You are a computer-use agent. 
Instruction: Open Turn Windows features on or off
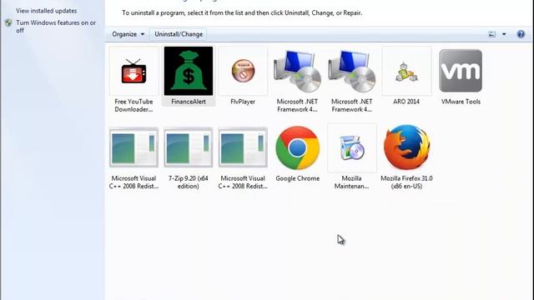tap(56, 27)
